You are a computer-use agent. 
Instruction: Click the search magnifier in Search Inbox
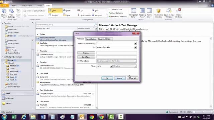95,25
